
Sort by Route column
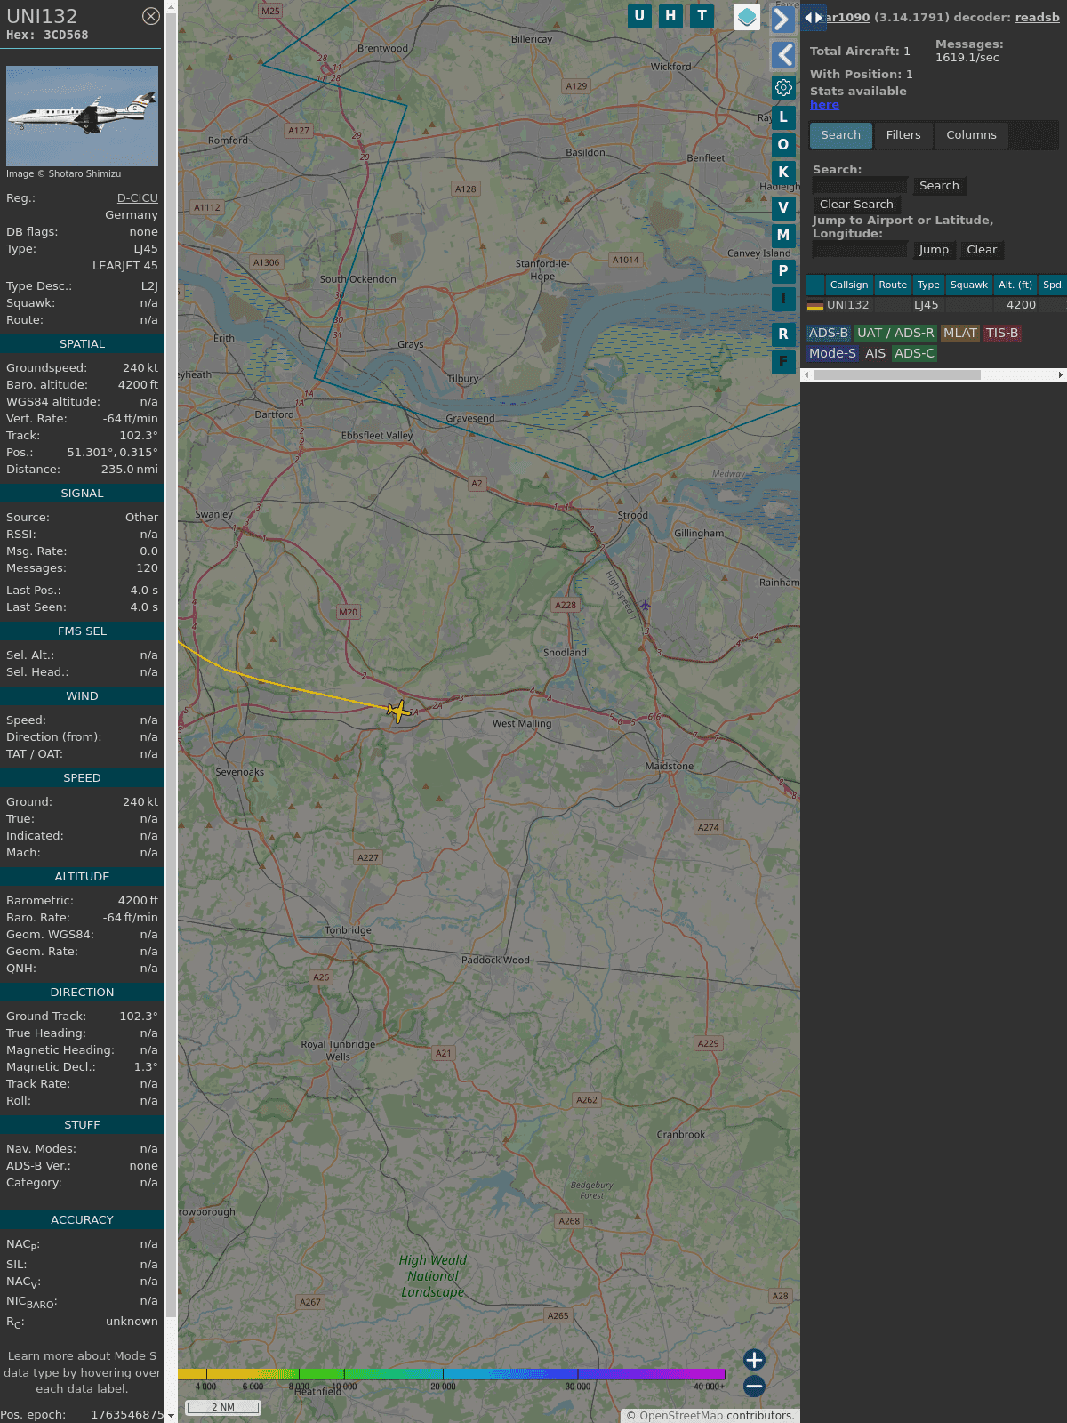[x=893, y=285]
